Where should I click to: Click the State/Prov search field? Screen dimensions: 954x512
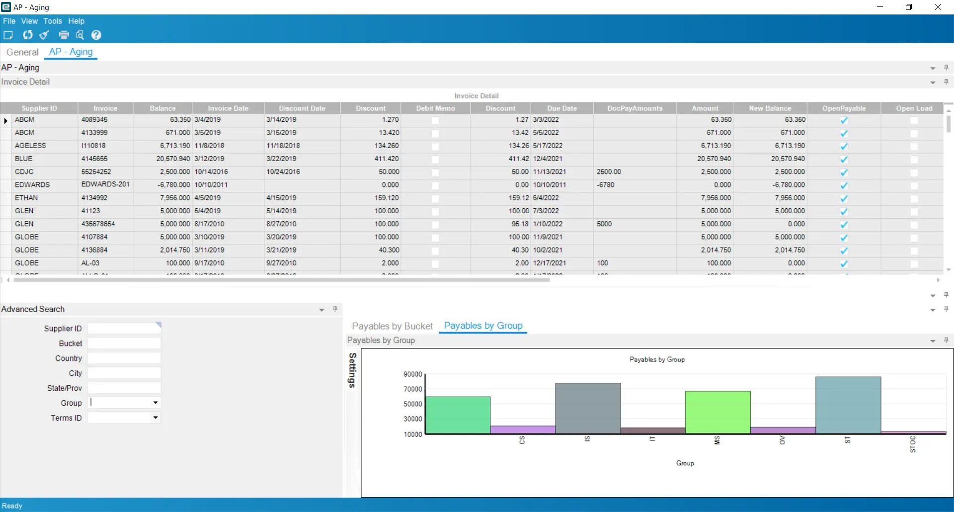tap(124, 388)
